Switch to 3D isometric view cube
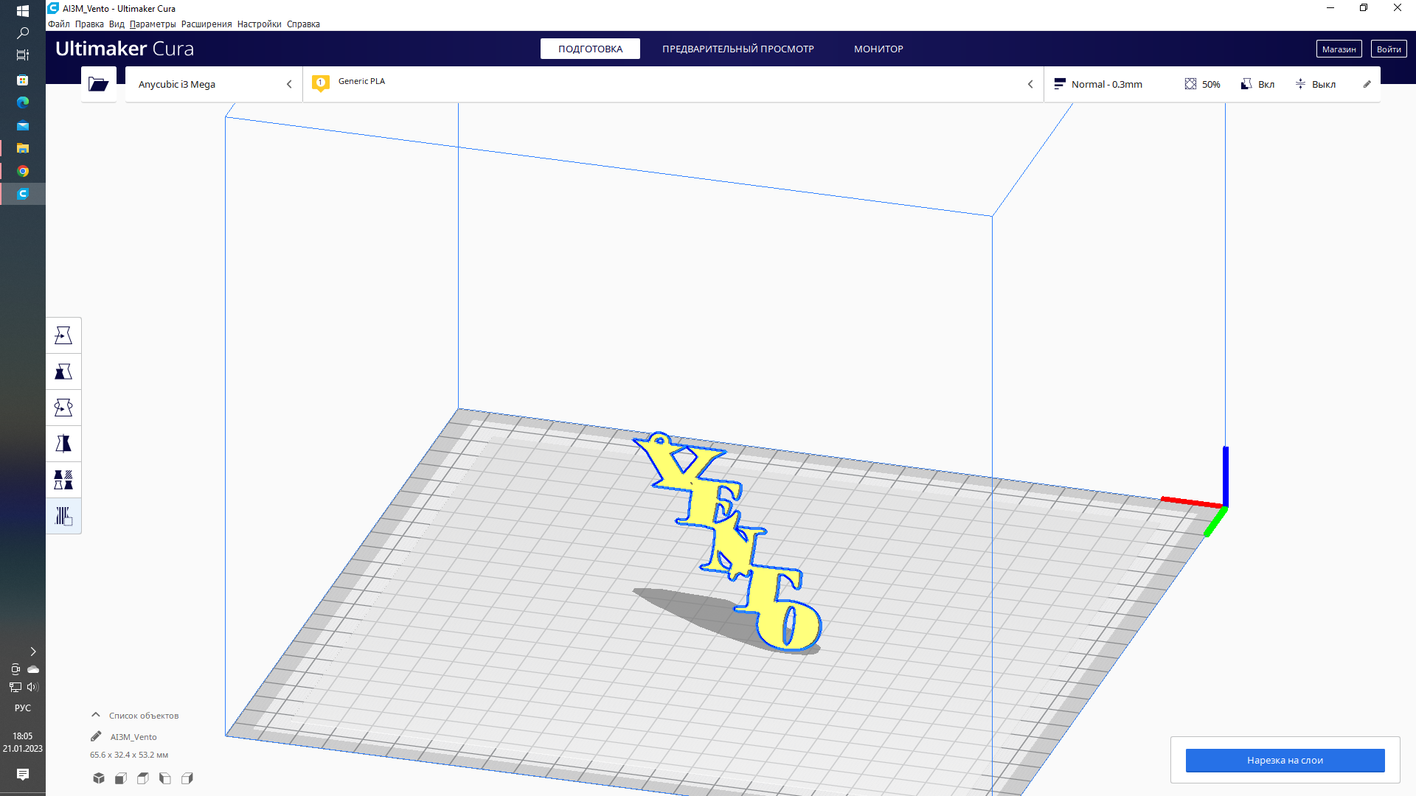 click(99, 778)
